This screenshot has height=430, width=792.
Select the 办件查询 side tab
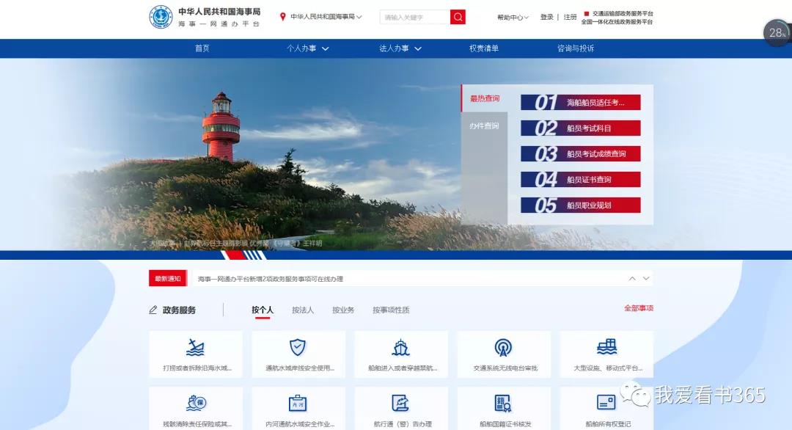485,125
